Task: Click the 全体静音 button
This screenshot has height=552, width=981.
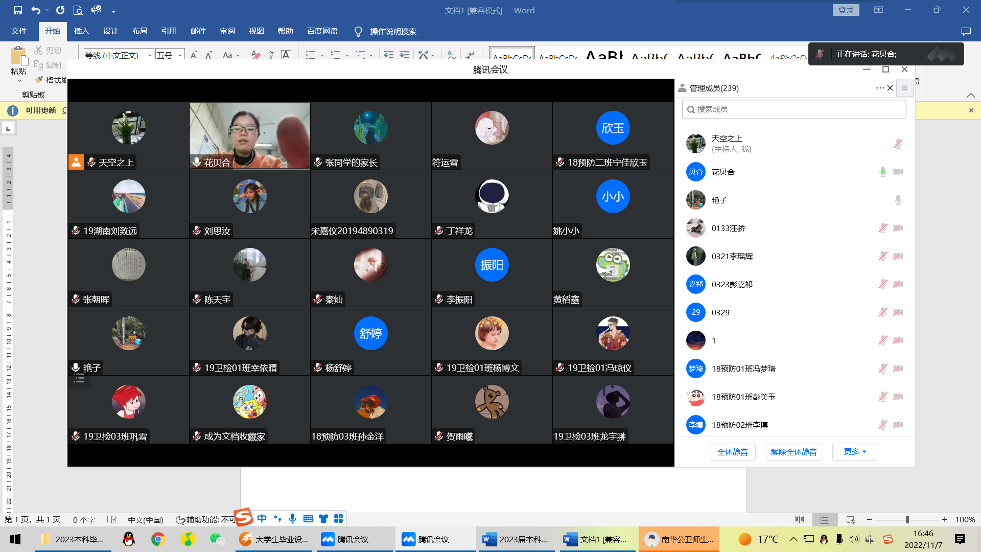Action: pos(732,452)
